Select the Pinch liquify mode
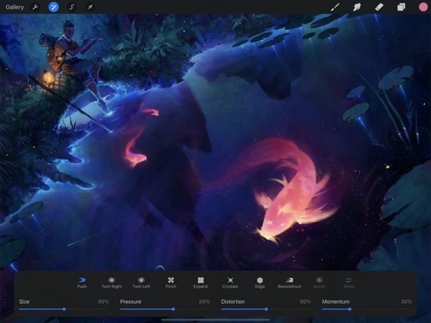Screen dimensions: 431x323 pos(171,282)
